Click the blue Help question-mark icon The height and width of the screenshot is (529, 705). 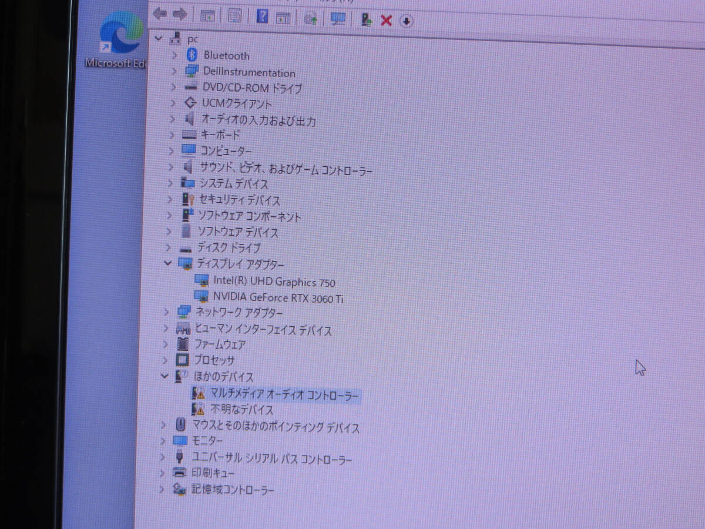tap(263, 16)
